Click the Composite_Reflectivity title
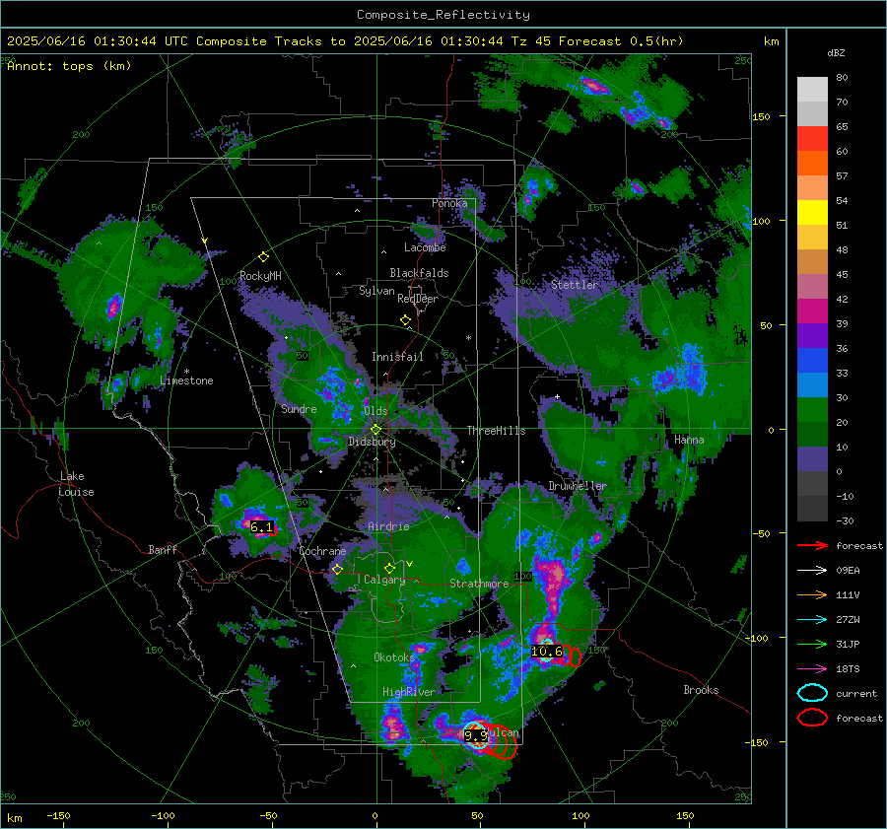 443,15
